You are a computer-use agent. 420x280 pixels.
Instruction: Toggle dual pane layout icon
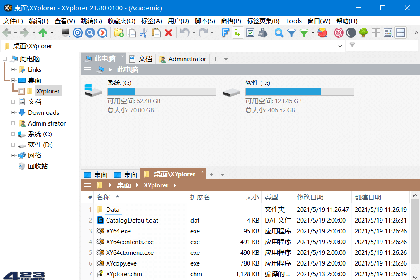click(401, 33)
